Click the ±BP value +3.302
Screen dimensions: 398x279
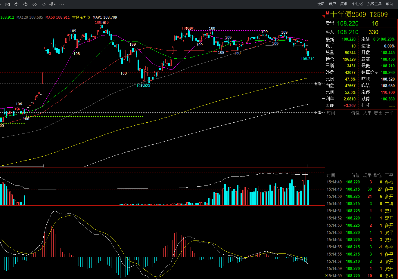click(350, 106)
